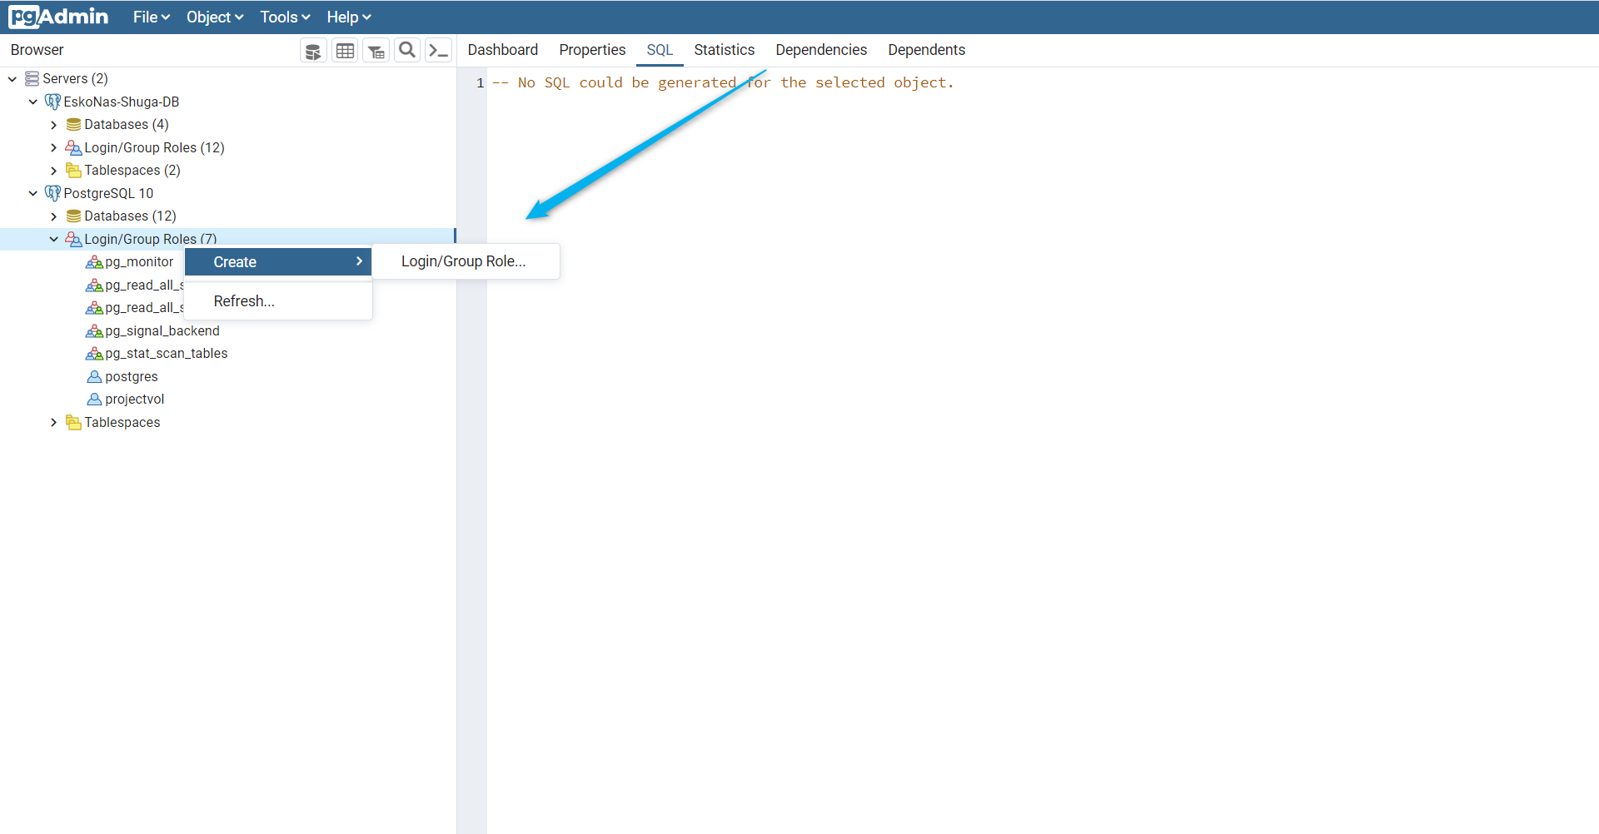Choose Refresh... in the context menu
Viewport: 1599px width, 834px height.
pyautogui.click(x=278, y=301)
